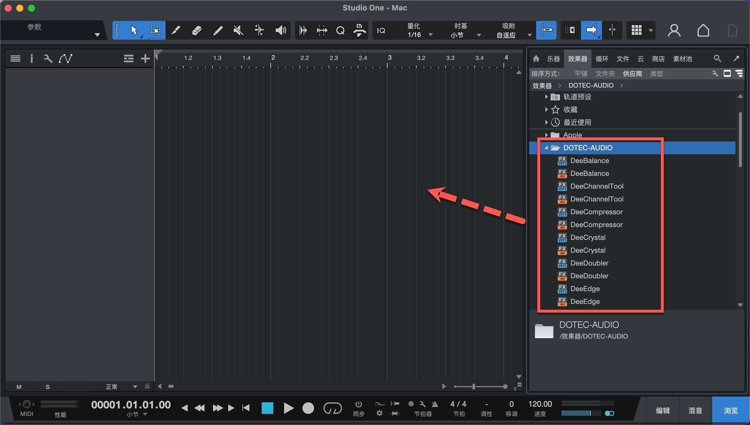Toggle the Loop button in transport

tap(332, 408)
